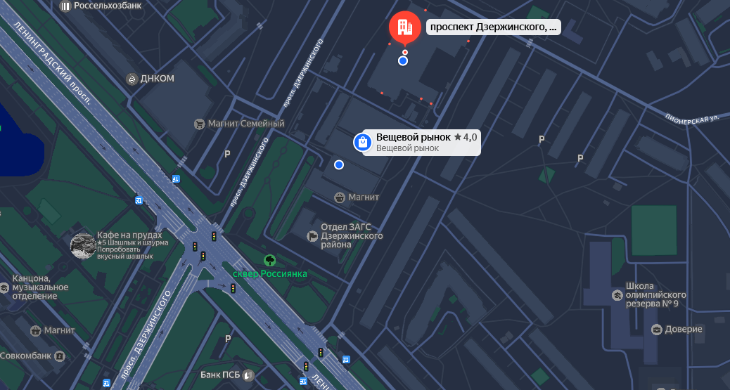Viewport: 730px width, 390px height.
Task: Open the ДНКОМ place marker icon
Action: tap(131, 79)
